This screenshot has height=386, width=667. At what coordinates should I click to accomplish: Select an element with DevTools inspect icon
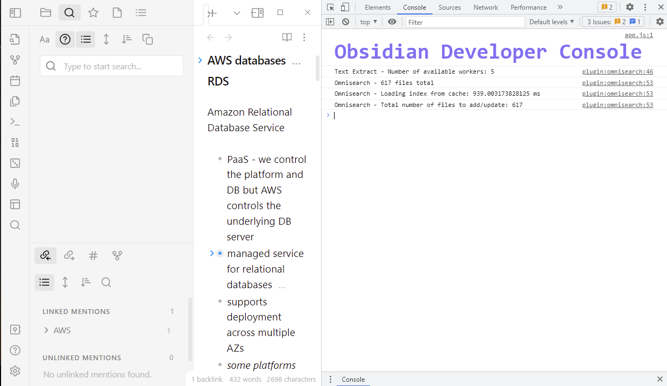331,7
